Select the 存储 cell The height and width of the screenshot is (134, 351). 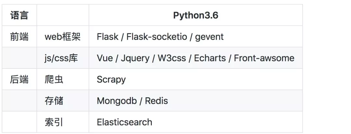coord(54,101)
